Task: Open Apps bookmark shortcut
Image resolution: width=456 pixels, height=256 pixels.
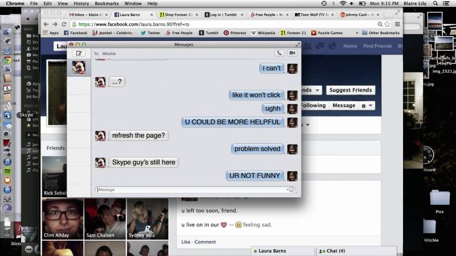Action: [x=51, y=33]
